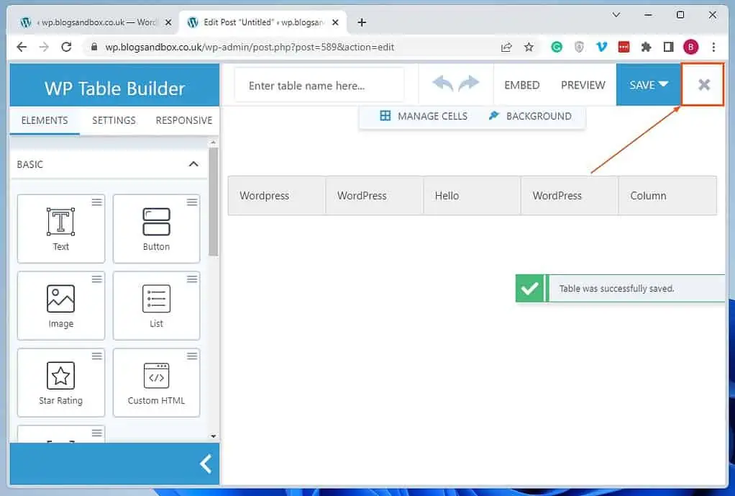The width and height of the screenshot is (735, 496).
Task: Click the elements panel scroll up arrow
Action: tap(214, 143)
